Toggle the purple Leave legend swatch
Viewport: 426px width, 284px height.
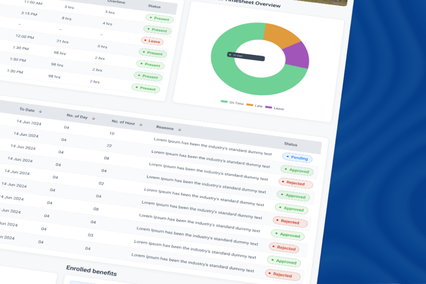[268, 107]
